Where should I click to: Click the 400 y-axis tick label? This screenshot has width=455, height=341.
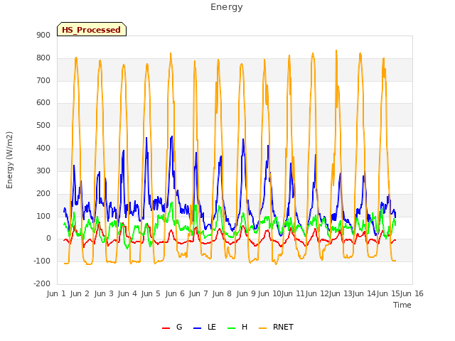tap(43, 148)
